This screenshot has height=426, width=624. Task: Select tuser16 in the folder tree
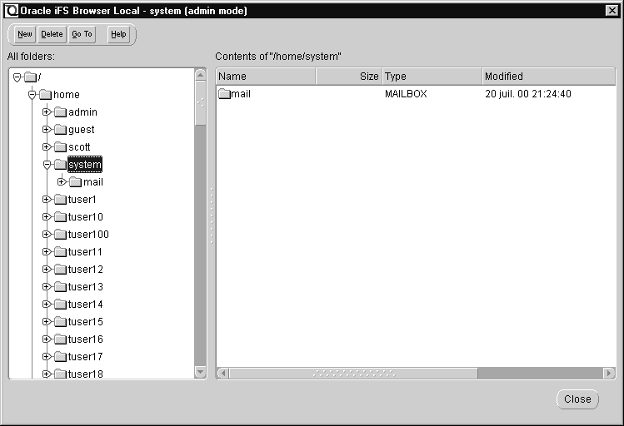coord(86,339)
